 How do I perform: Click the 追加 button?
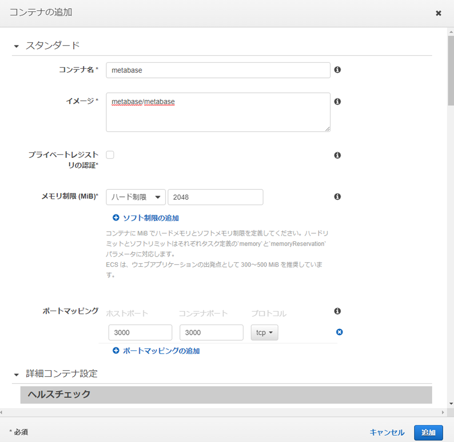click(x=428, y=432)
